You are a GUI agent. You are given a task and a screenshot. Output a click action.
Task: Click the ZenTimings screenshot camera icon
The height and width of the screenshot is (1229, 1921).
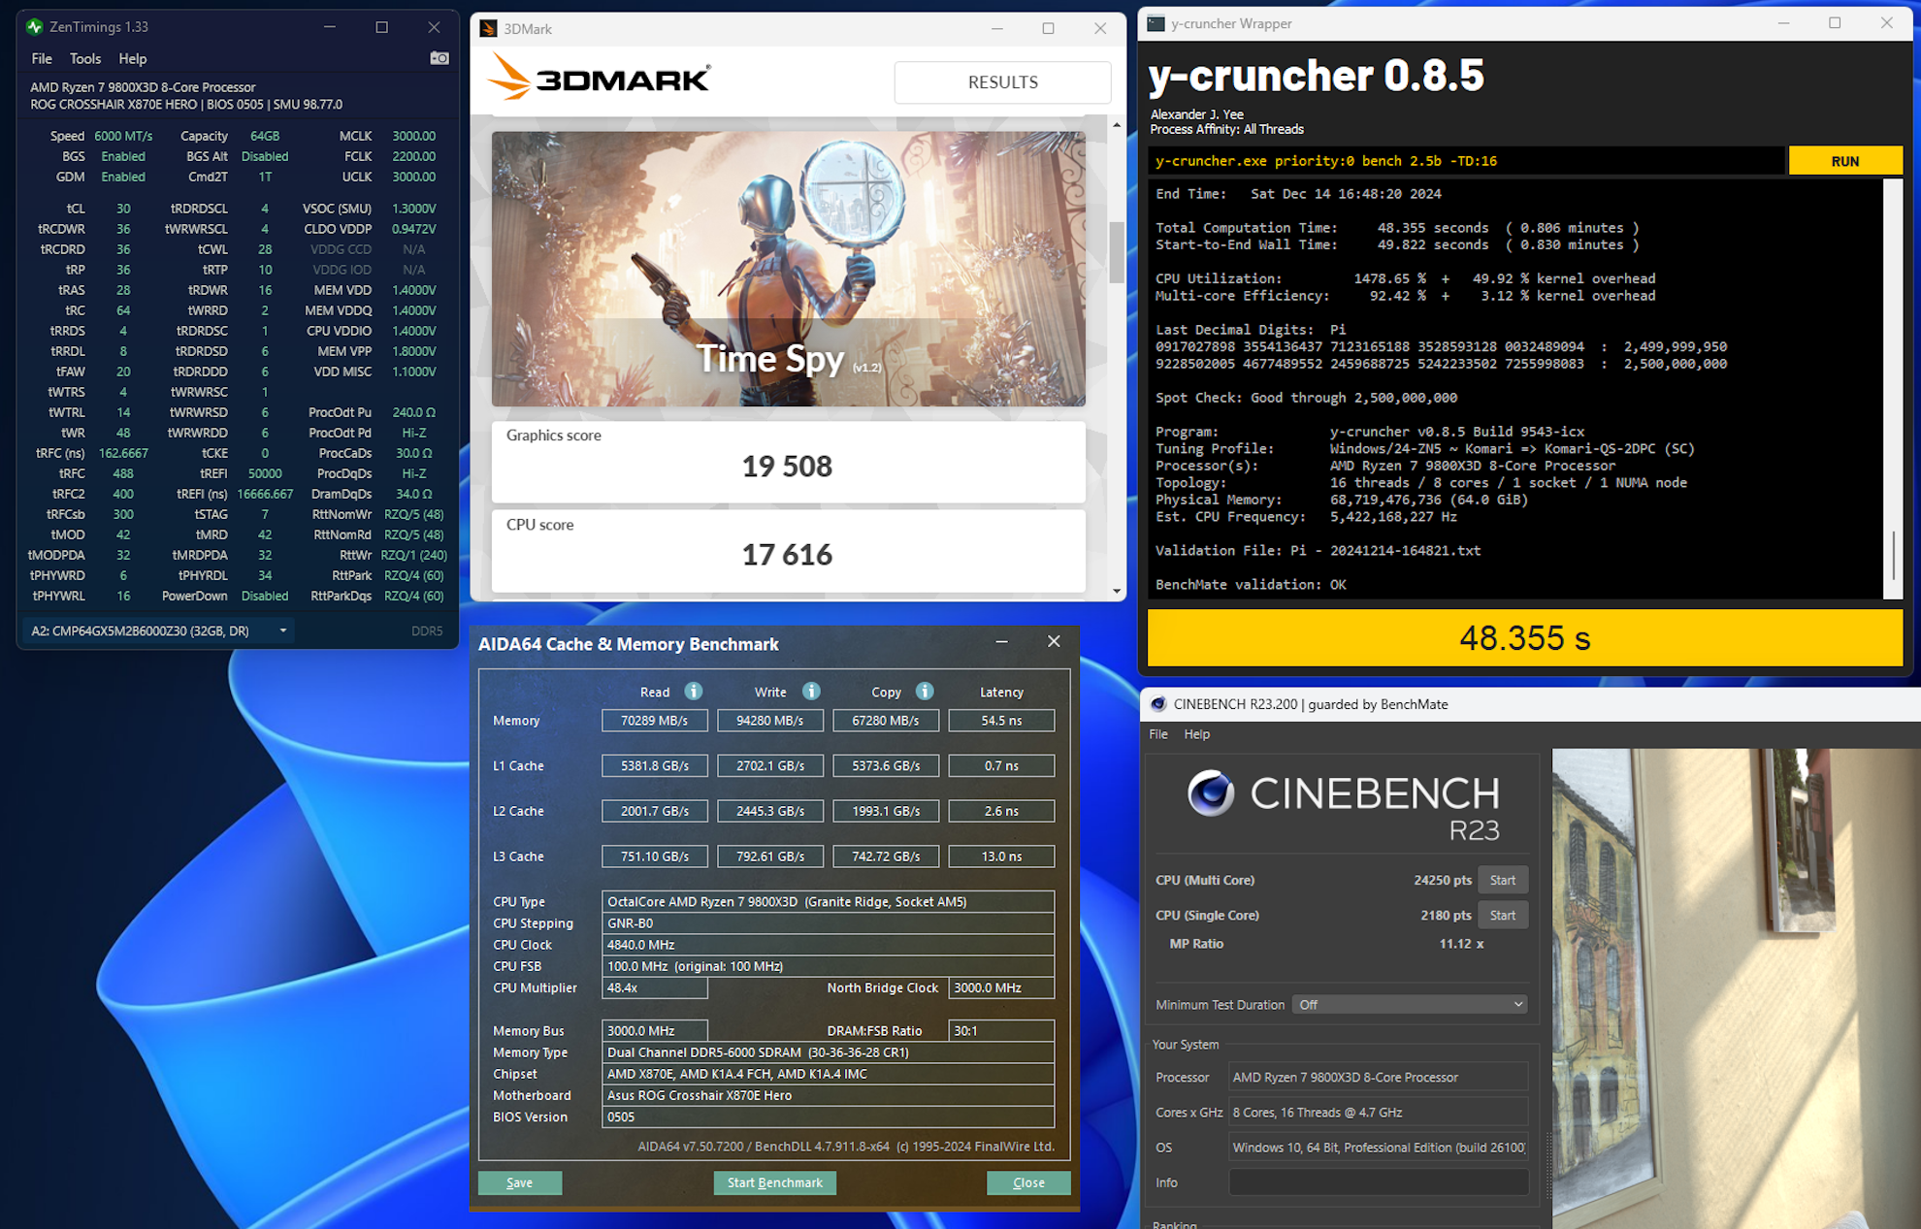tap(440, 58)
